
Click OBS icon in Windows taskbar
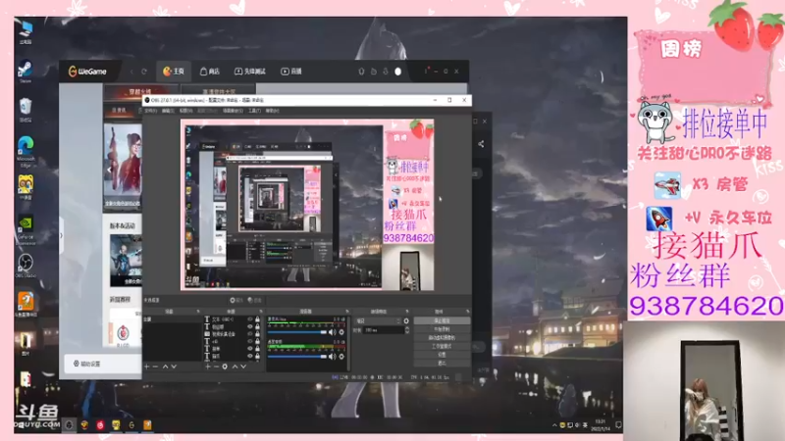[x=69, y=425]
